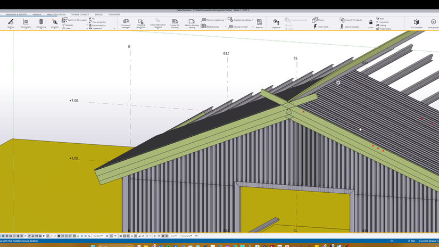439x247 pixels.
Task: Click Change number
Action: click(x=238, y=27)
